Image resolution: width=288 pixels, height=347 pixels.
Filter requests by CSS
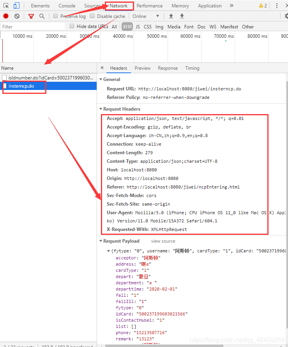[148, 27]
